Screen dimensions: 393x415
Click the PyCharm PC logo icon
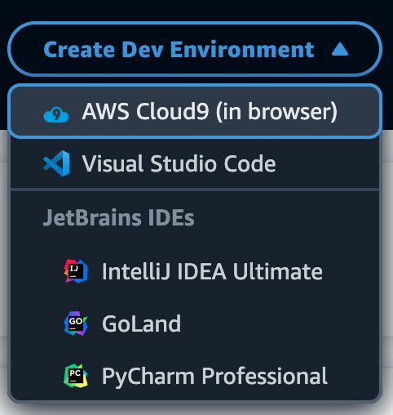pyautogui.click(x=76, y=376)
